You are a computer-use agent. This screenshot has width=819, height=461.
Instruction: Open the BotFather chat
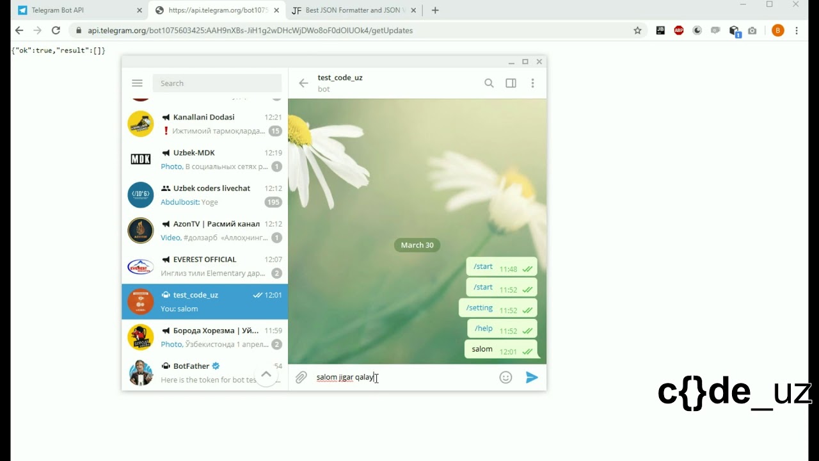click(205, 373)
